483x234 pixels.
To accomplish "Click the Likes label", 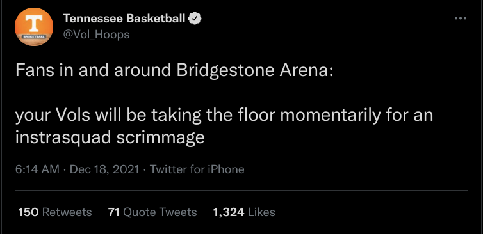I will (261, 212).
